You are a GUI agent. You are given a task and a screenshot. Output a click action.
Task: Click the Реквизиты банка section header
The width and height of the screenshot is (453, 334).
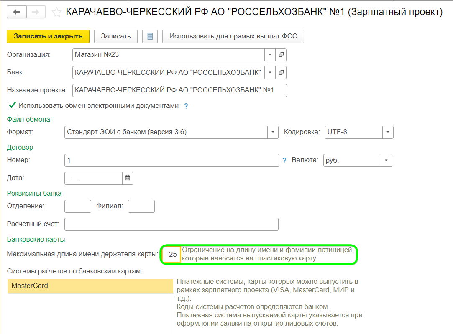pos(34,193)
